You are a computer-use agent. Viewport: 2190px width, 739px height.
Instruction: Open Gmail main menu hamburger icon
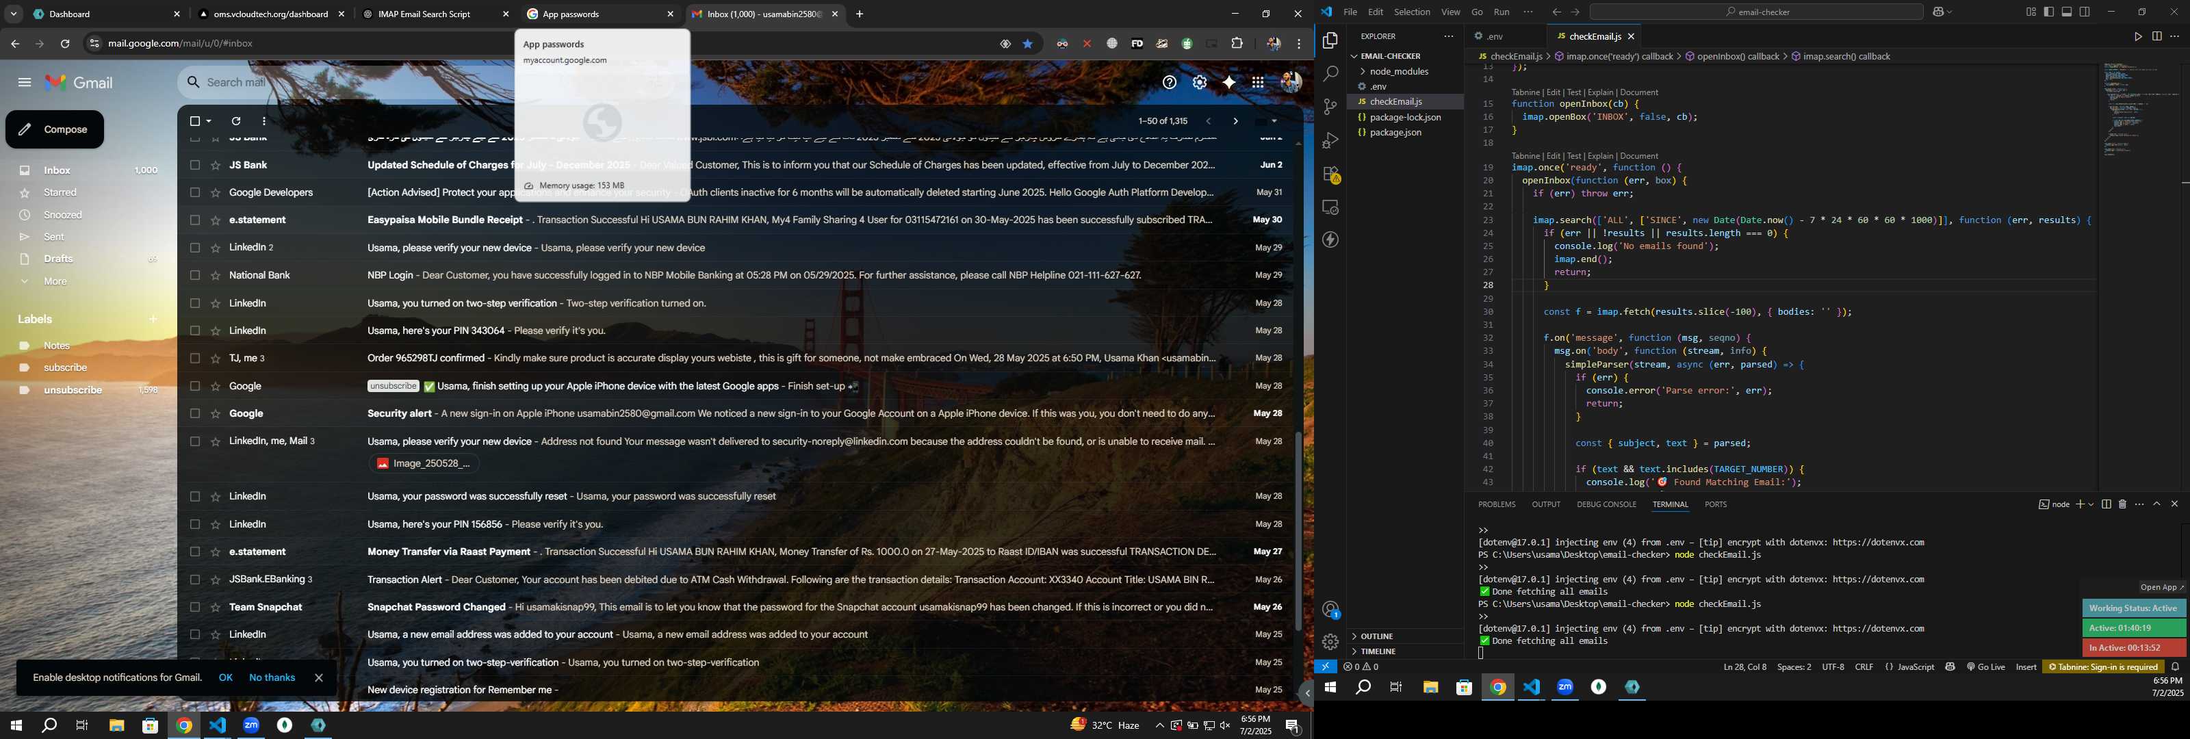(25, 83)
